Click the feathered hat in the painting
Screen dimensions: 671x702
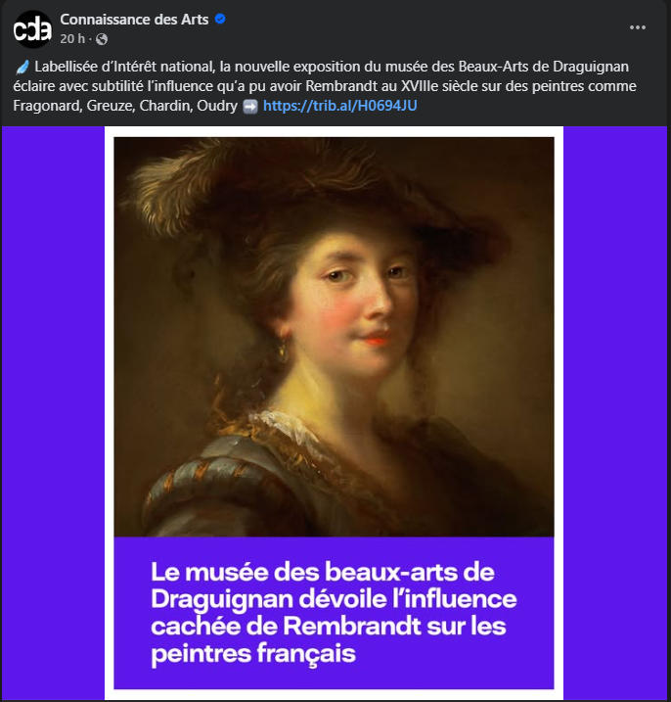coord(287,188)
